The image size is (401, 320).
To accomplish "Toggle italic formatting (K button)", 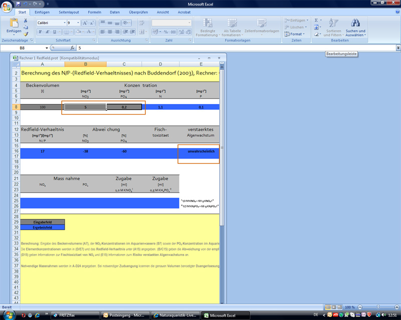I will point(47,32).
